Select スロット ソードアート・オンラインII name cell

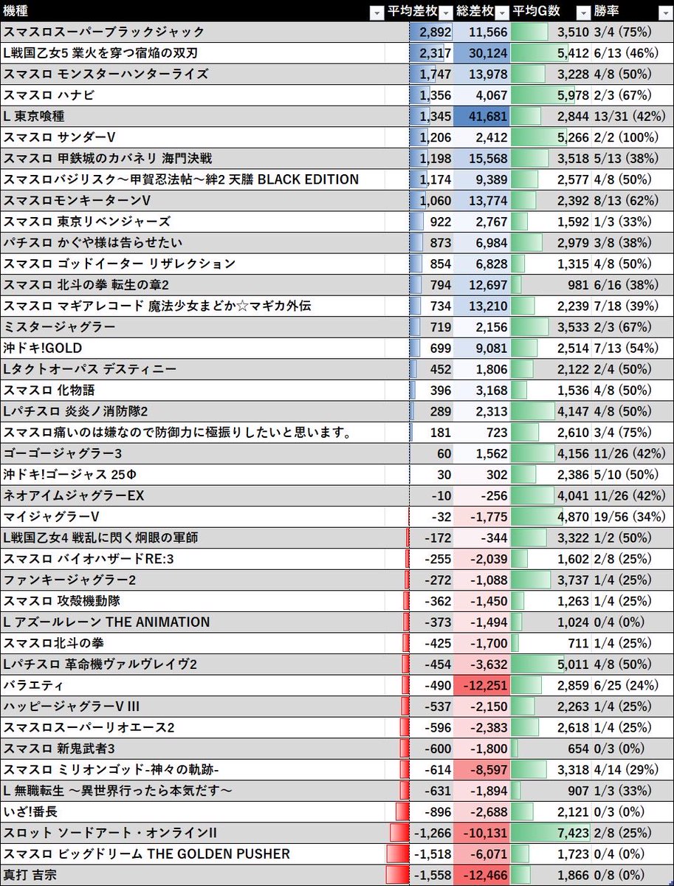pyautogui.click(x=193, y=832)
